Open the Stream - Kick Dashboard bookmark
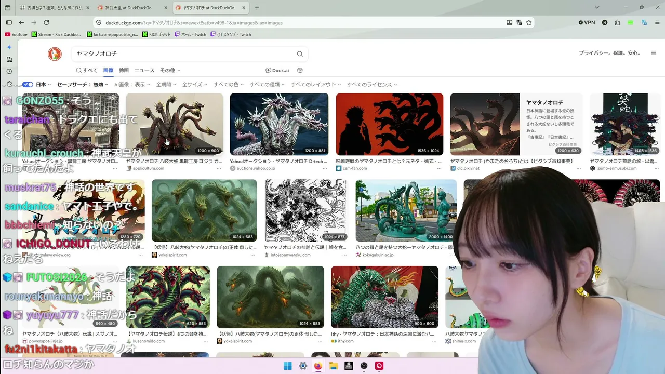This screenshot has height=374, width=665. (x=56, y=34)
